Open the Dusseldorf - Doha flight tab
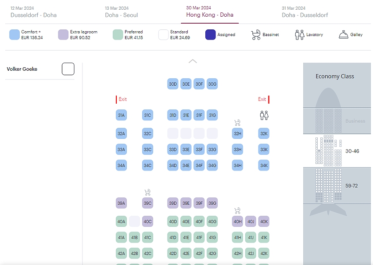This screenshot has height=265, width=373. (33, 12)
